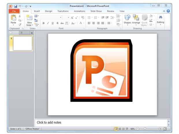
Task: Decrease font size with shrink font icon
Action: point(77,18)
